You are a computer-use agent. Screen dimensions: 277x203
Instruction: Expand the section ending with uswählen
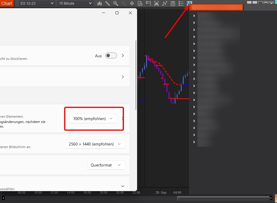coord(122,186)
